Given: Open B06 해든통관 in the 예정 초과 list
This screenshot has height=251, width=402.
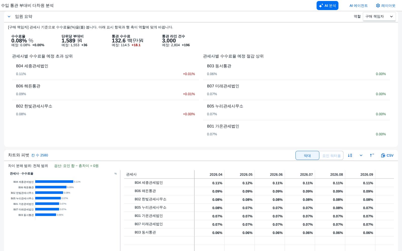Looking at the screenshot, I should [106, 90].
